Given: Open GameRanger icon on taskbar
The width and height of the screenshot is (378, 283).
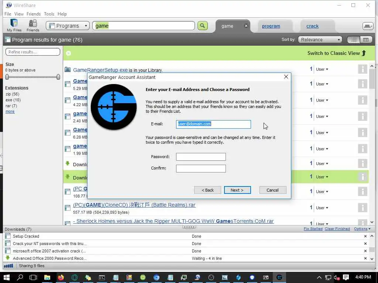Looking at the screenshot, I should 279,277.
